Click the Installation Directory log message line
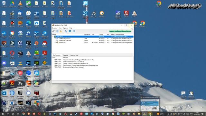Image resolution: width=206 pixels, height=116 pixels. click(x=79, y=60)
